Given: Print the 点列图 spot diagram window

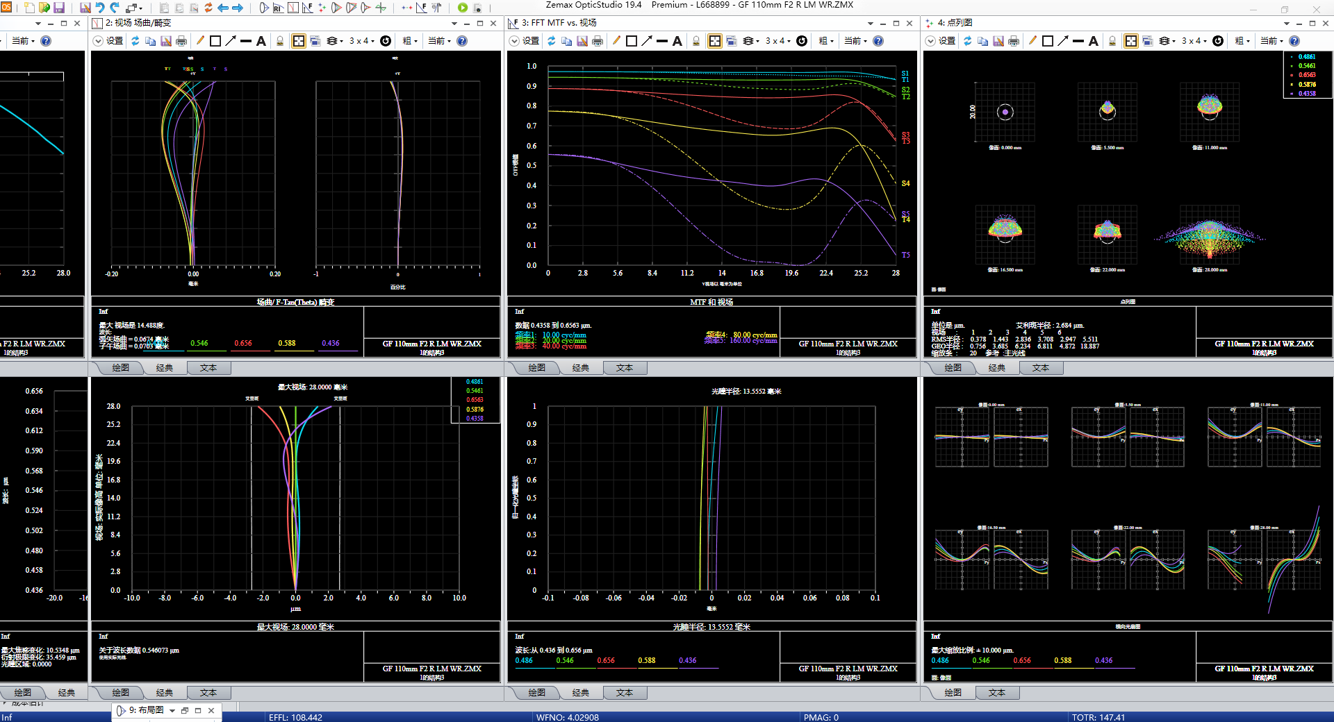Looking at the screenshot, I should (x=1014, y=41).
